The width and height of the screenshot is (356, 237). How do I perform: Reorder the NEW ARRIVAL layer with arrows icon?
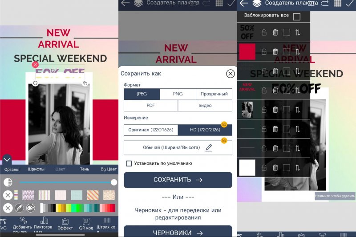[298, 90]
